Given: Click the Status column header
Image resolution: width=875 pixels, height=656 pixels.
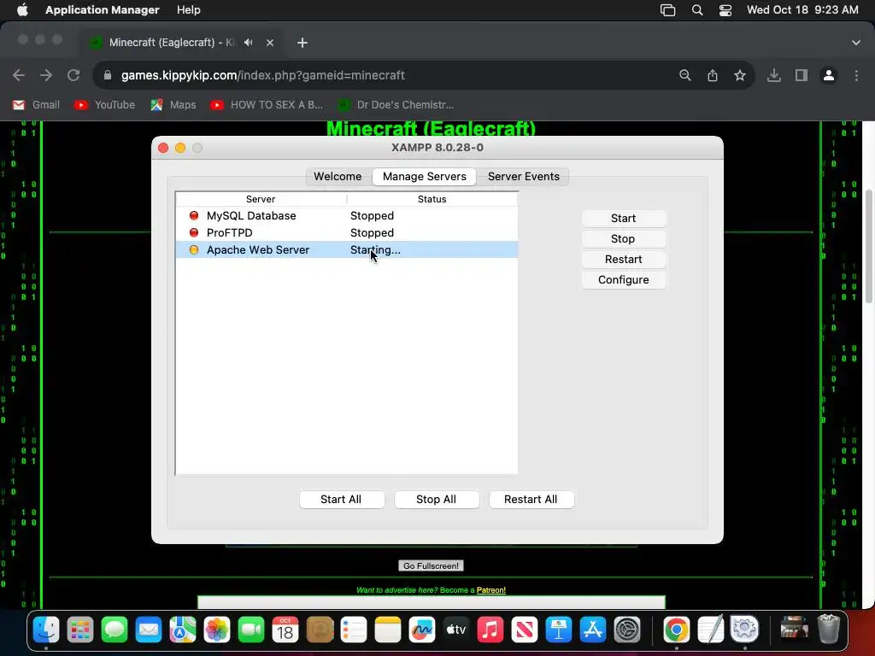Looking at the screenshot, I should point(432,199).
